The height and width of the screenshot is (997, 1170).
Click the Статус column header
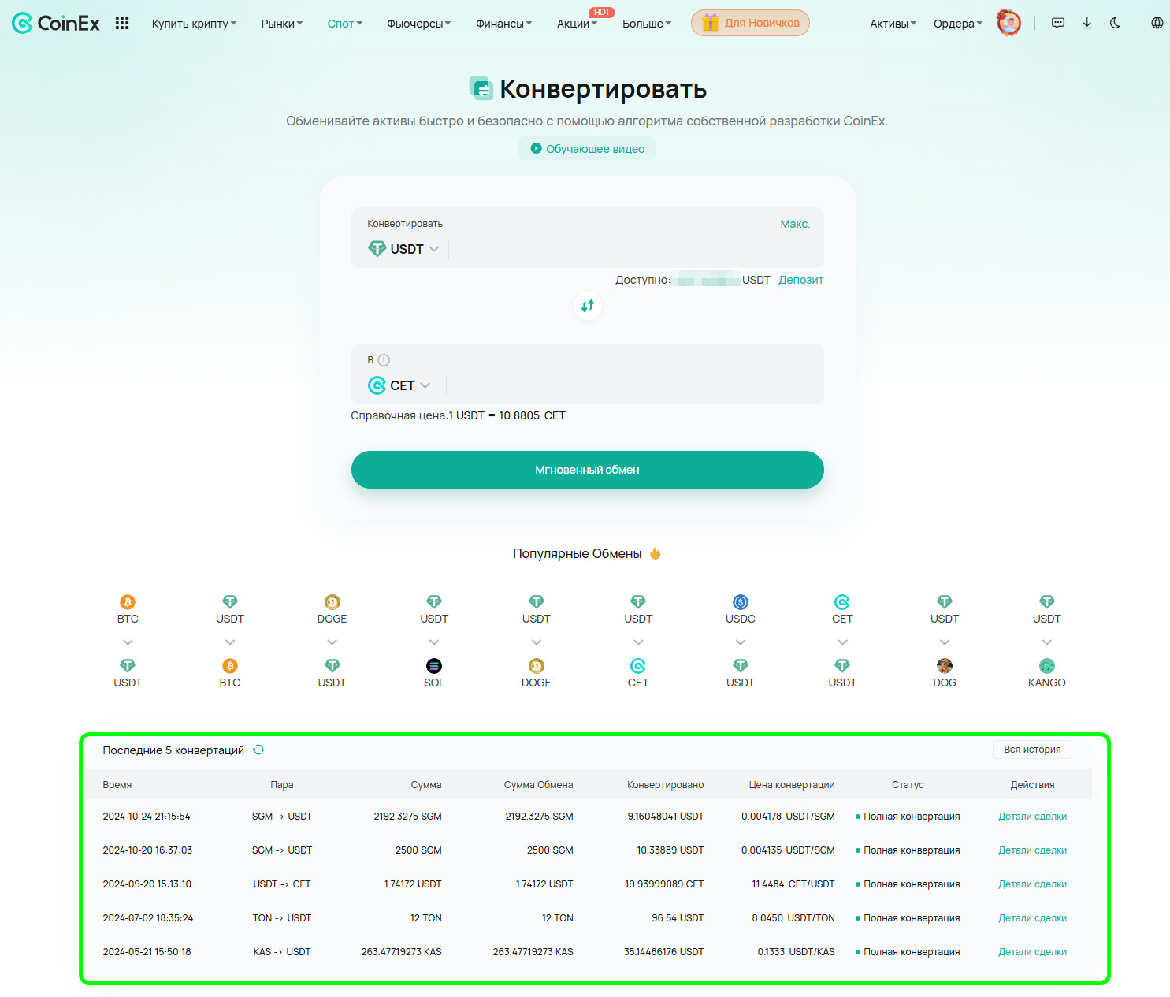pyautogui.click(x=908, y=785)
